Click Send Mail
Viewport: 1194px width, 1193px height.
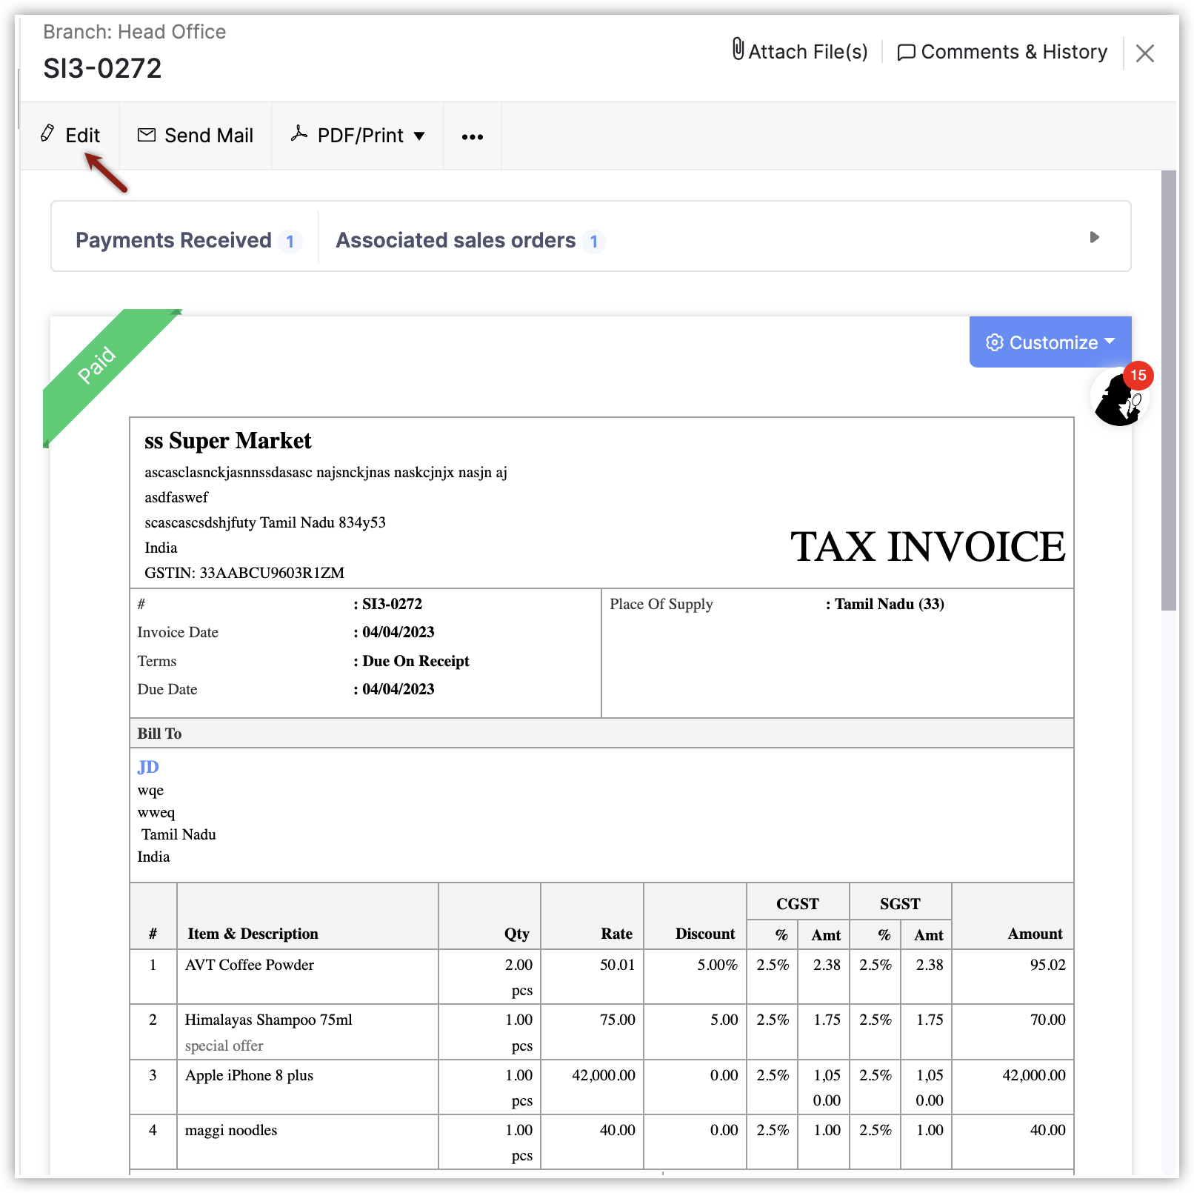coord(196,136)
